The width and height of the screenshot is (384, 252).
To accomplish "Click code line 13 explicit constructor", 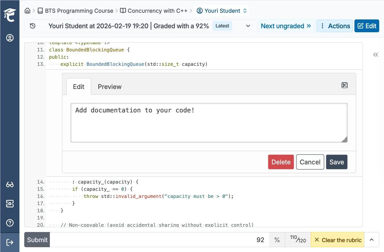I will click(134, 64).
